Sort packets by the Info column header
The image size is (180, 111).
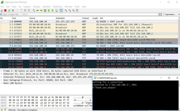point(139,18)
